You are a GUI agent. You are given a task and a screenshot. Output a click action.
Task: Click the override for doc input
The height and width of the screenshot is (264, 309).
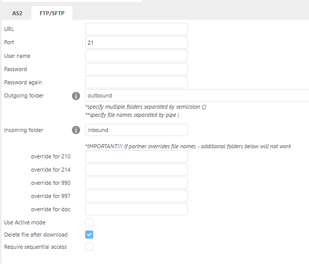pos(136,209)
